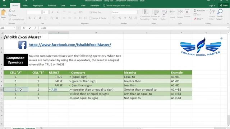230x129 pixels.
Task: Click the Clear eraser button
Action: 198,19
